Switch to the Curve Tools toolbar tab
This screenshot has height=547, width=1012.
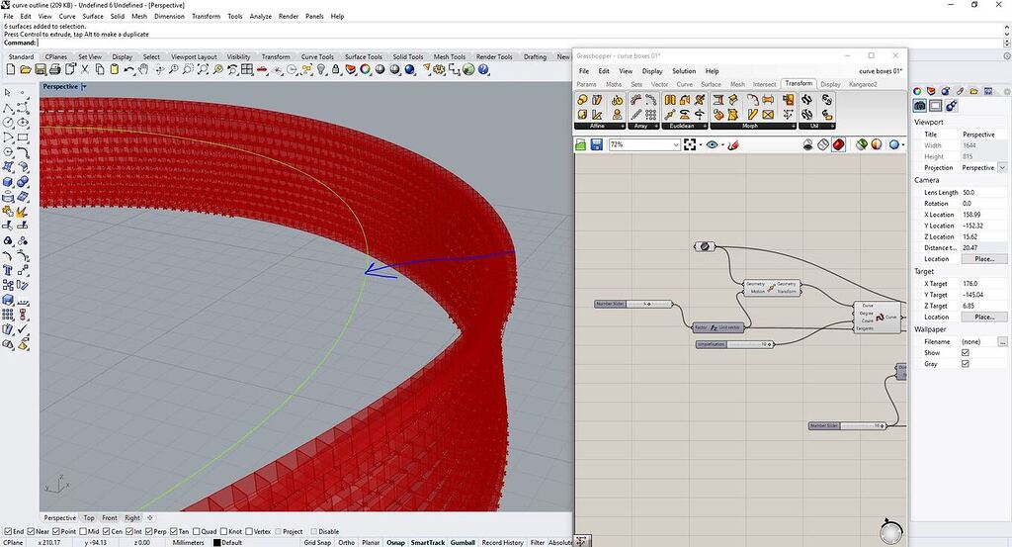point(317,56)
